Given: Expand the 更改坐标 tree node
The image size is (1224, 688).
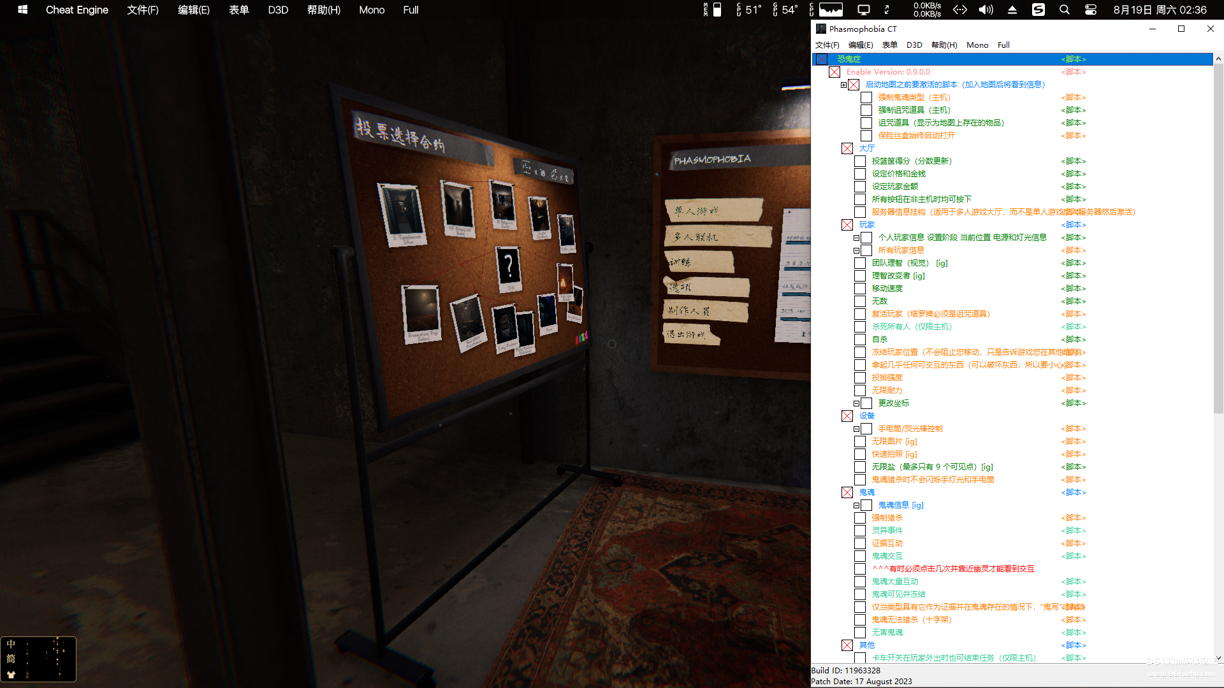Looking at the screenshot, I should [856, 403].
